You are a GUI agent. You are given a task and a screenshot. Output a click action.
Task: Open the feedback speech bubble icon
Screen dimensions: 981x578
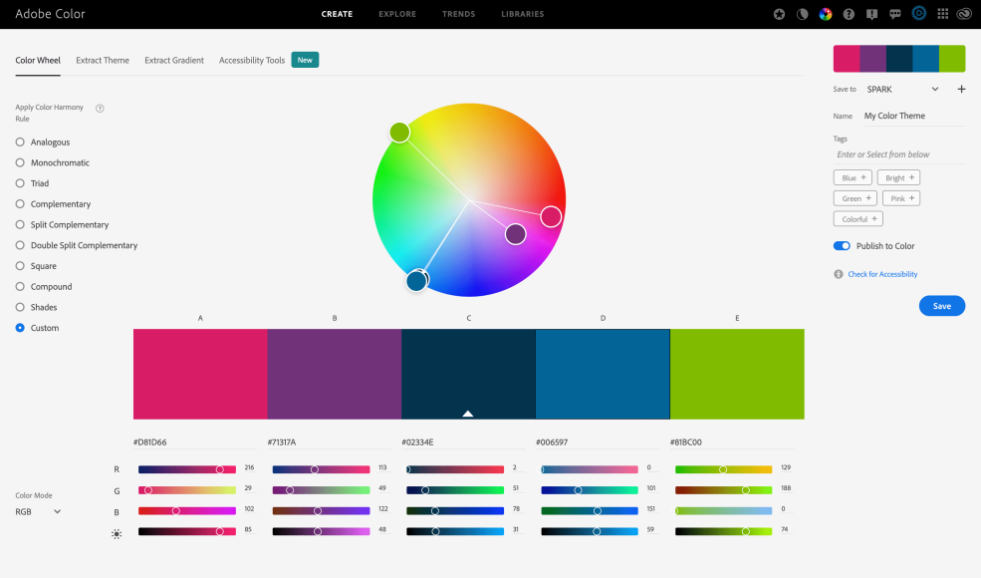point(895,14)
